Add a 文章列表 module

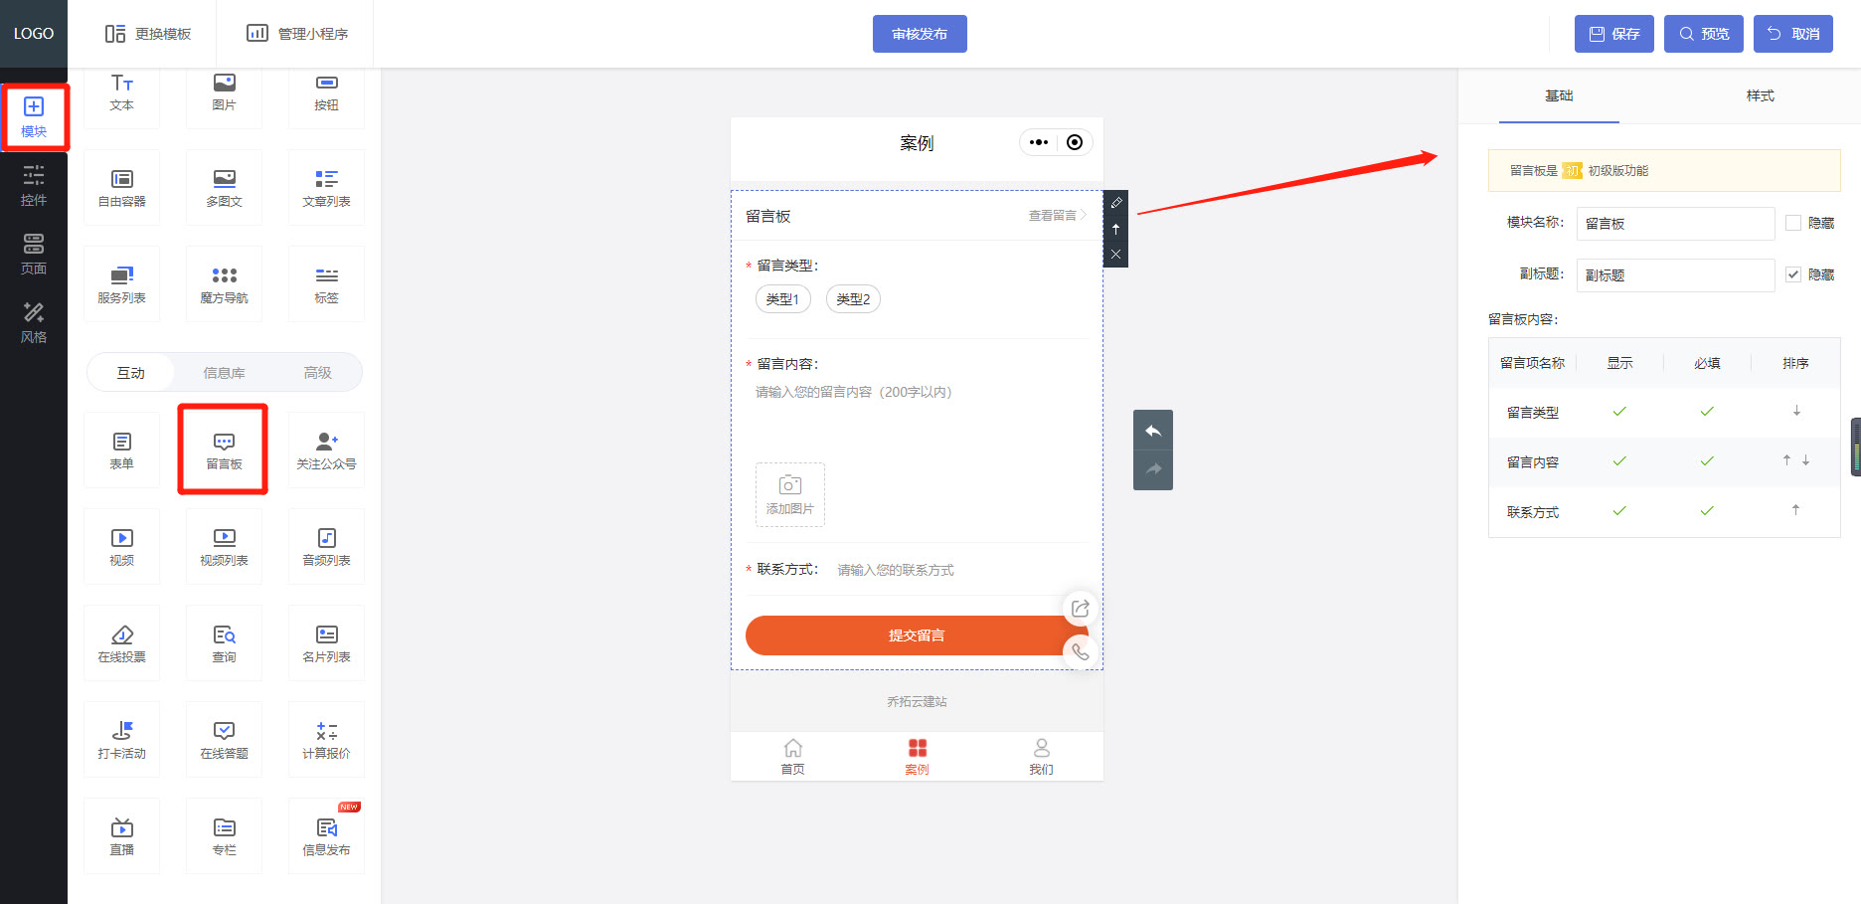[326, 188]
